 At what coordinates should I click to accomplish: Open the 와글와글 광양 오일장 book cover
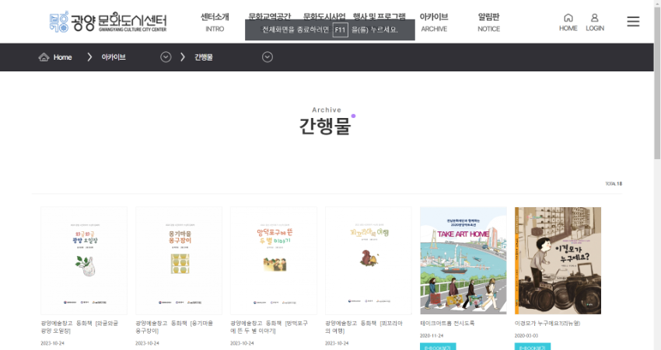[x=84, y=260]
